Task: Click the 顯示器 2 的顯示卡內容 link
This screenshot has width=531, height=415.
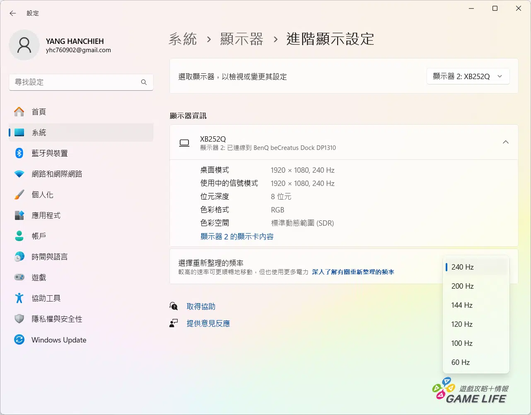Action: click(x=237, y=236)
